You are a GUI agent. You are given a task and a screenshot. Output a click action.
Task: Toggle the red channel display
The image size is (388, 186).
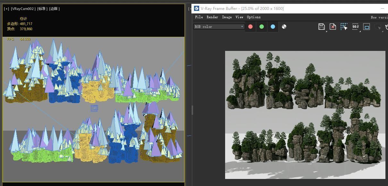tap(250, 27)
